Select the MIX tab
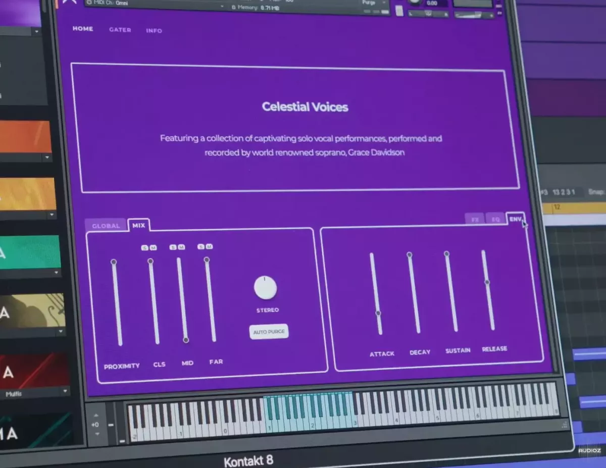This screenshot has width=606, height=468. pos(139,226)
